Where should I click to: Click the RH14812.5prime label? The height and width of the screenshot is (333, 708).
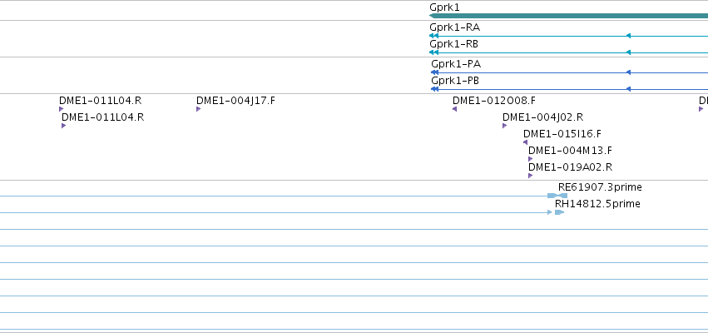click(x=597, y=204)
